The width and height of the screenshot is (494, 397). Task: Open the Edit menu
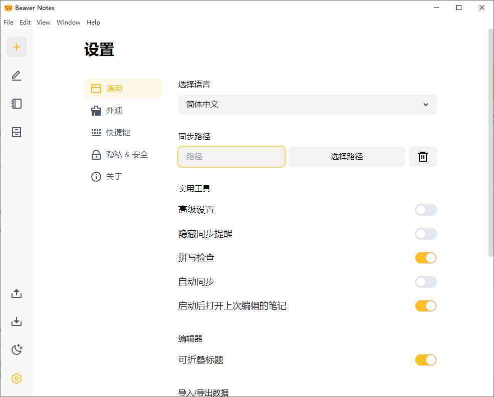pos(25,22)
